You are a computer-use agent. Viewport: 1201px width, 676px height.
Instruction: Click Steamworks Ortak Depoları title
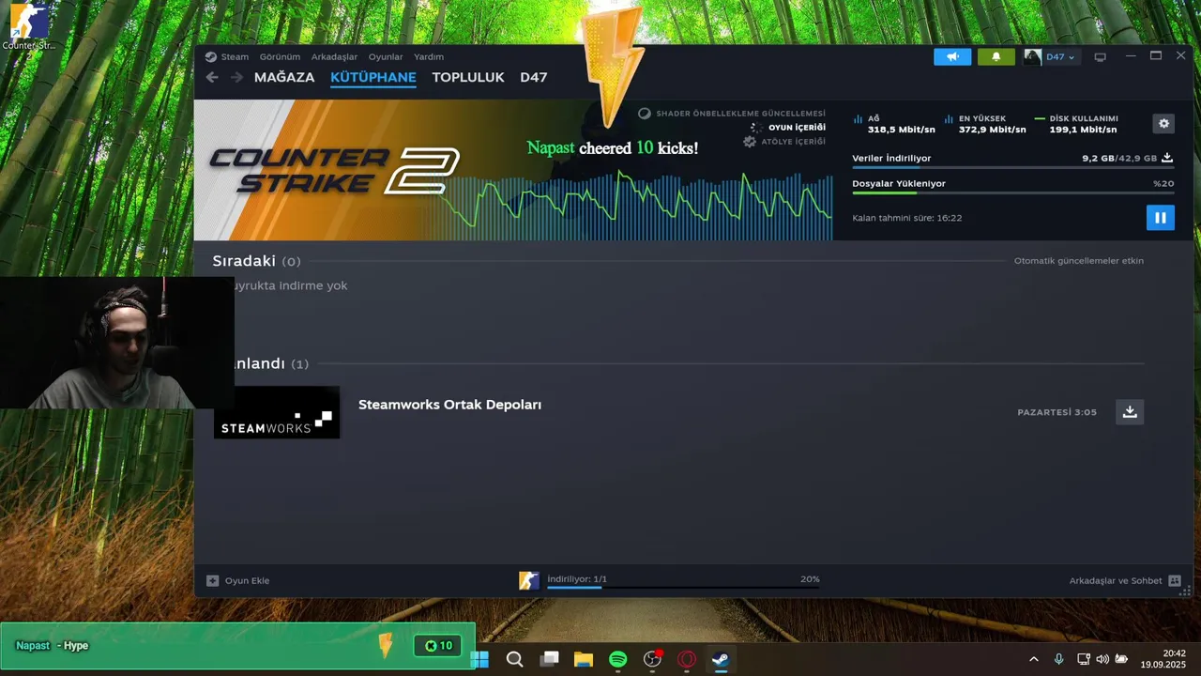click(x=449, y=405)
